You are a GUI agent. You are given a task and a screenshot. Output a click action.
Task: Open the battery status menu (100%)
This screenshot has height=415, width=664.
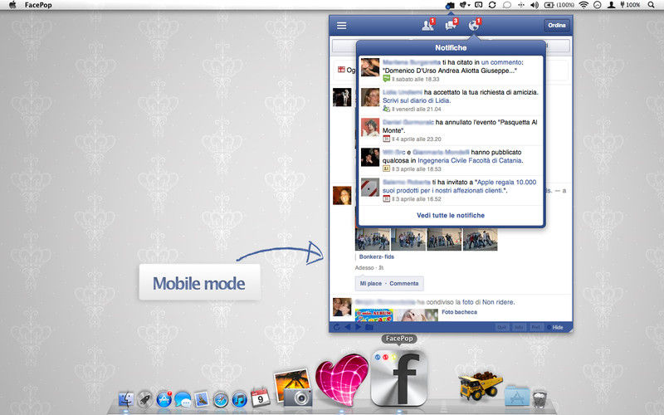pos(559,5)
